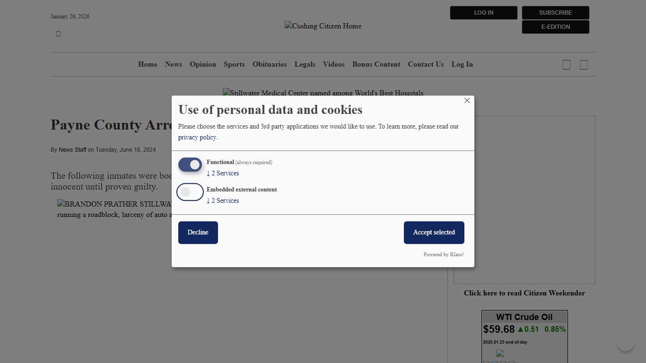
Task: Enable the Embedded external content switch
Action: (190, 192)
